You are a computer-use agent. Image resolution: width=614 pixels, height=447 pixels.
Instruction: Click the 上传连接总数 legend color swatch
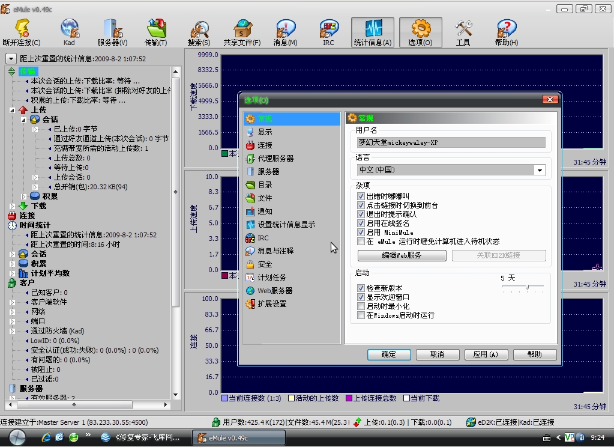pyautogui.click(x=349, y=398)
